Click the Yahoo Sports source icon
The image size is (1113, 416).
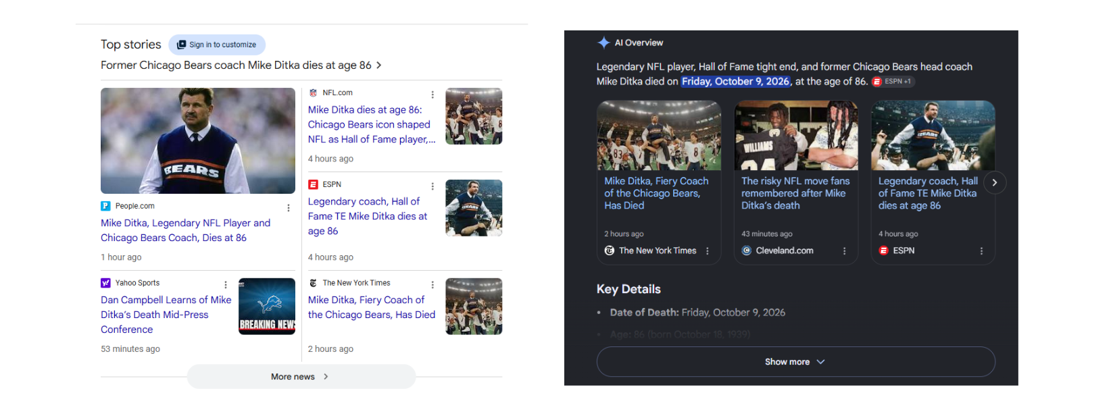click(x=105, y=283)
